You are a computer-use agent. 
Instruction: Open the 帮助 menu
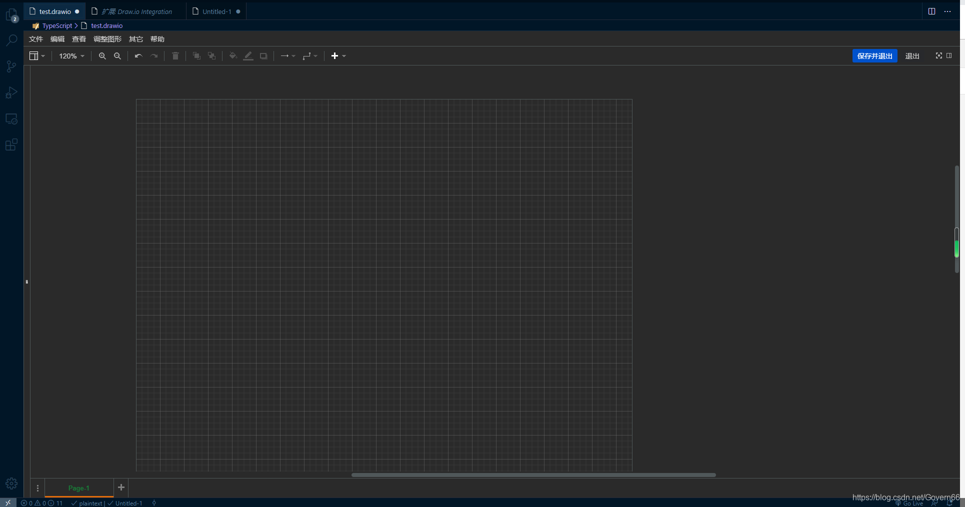point(157,39)
